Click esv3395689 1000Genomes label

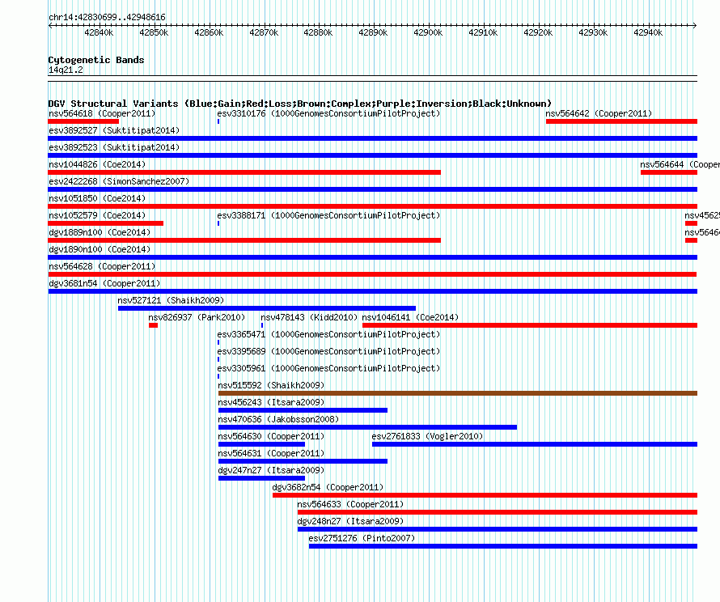click(328, 351)
